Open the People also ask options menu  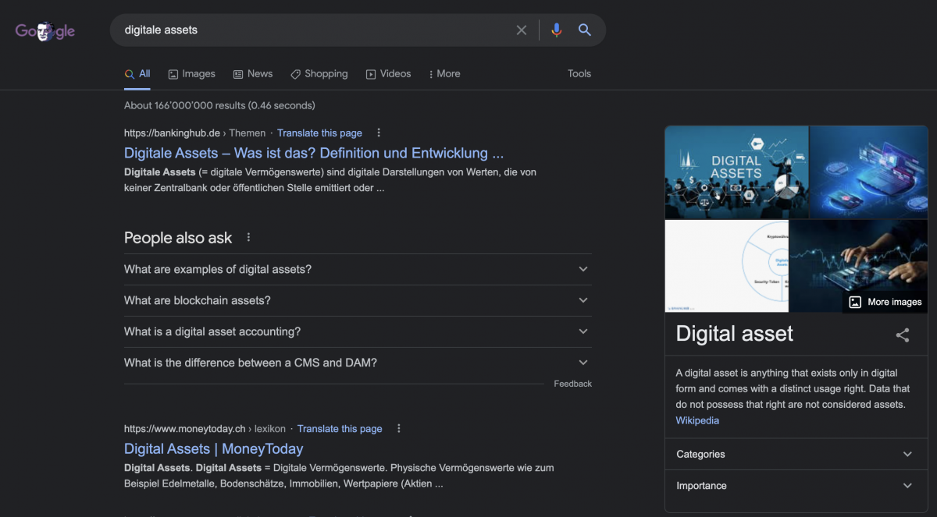[x=249, y=237]
